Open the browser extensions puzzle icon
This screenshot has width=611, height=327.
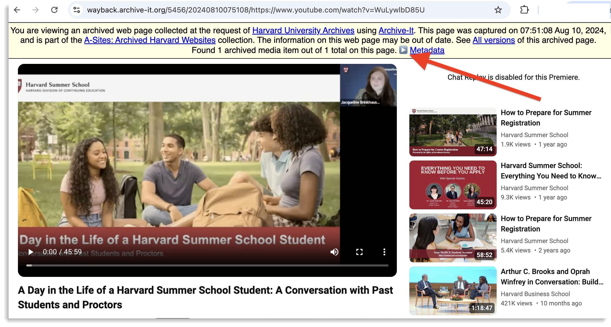[x=524, y=10]
